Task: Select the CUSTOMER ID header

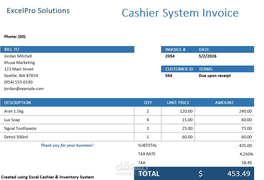Action: tap(179, 69)
